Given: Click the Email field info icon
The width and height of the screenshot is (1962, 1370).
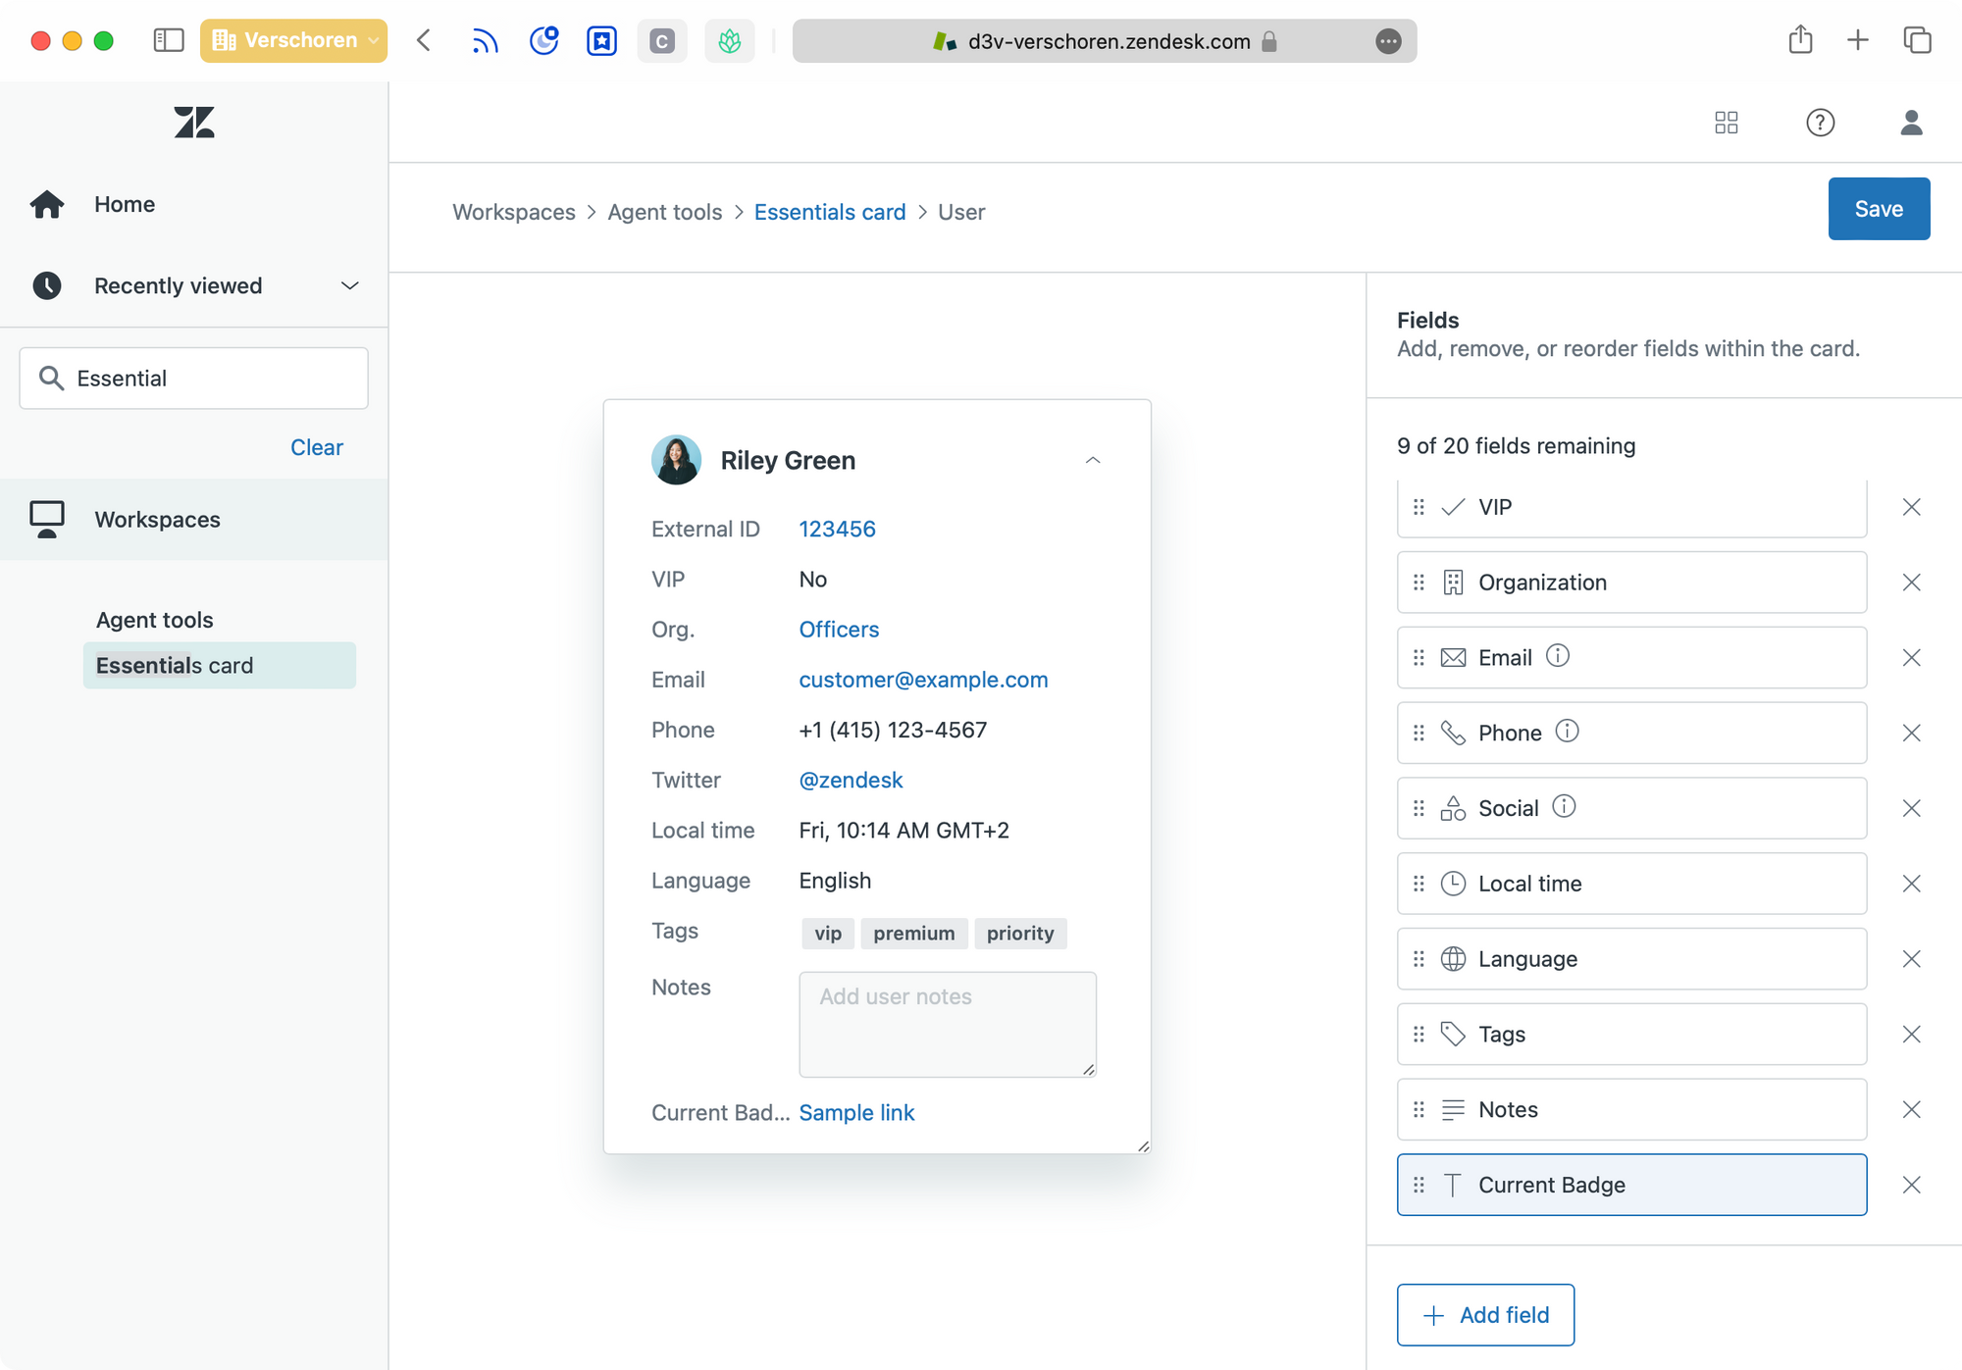Looking at the screenshot, I should (1557, 656).
